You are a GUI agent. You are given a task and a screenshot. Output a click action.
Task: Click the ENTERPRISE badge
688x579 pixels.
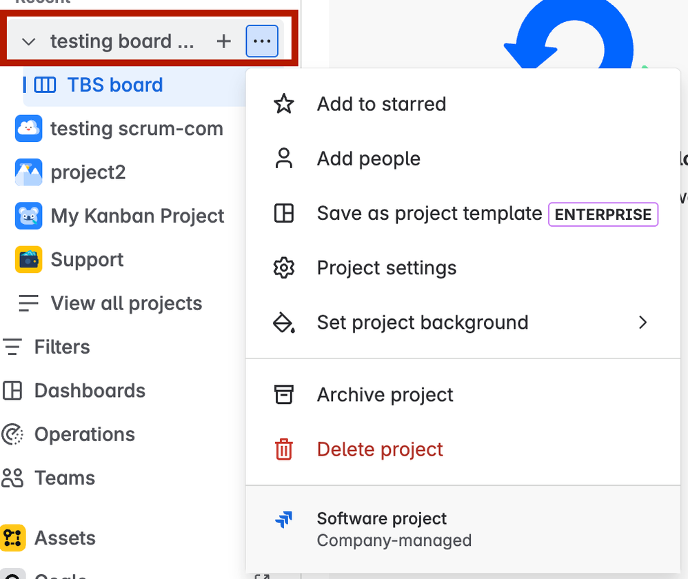point(603,214)
